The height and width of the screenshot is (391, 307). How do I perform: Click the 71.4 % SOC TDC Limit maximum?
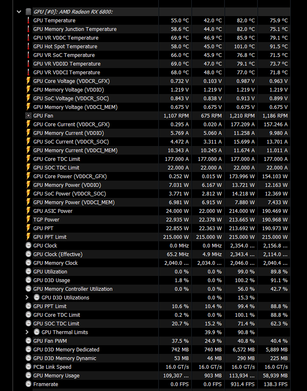246,324
